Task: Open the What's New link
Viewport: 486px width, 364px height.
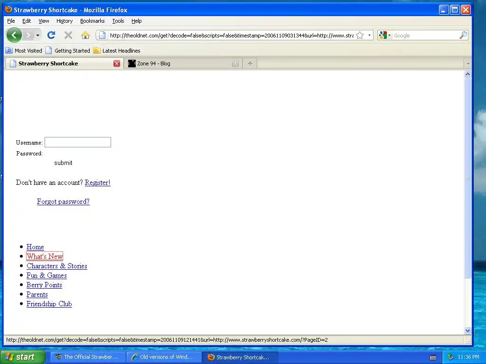Action: tap(45, 256)
